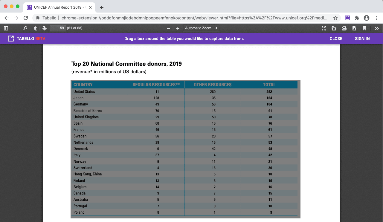
Task: Click the Sweden row label
Action: (80, 136)
